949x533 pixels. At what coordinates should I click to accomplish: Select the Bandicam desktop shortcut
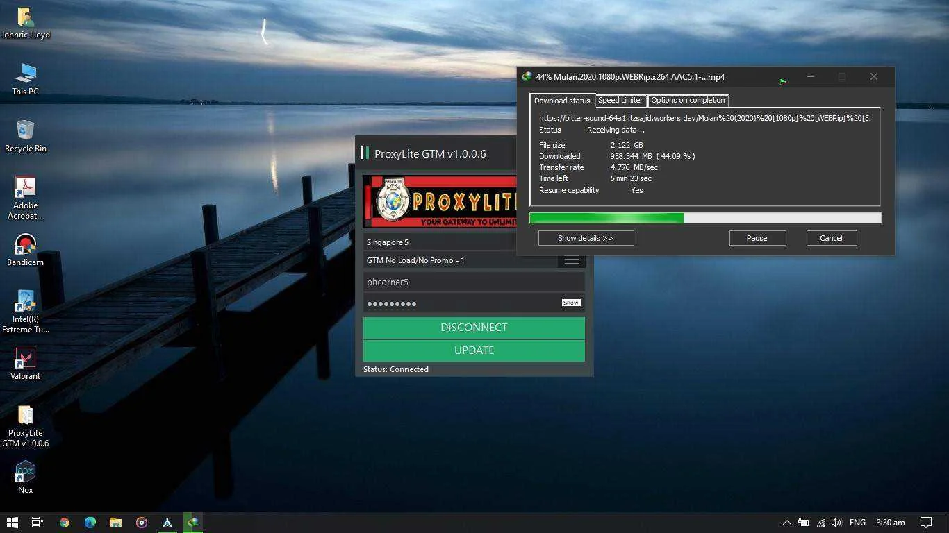coord(26,250)
